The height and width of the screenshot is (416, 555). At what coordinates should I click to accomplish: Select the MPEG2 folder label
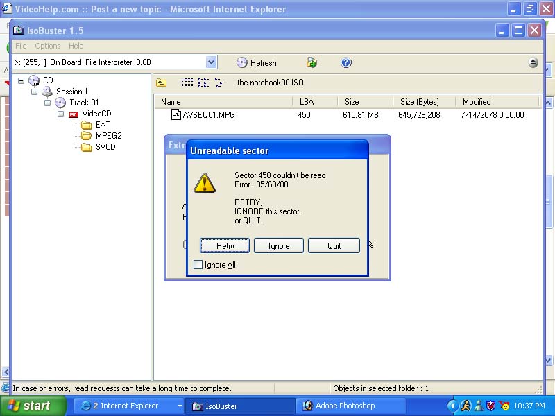point(108,136)
